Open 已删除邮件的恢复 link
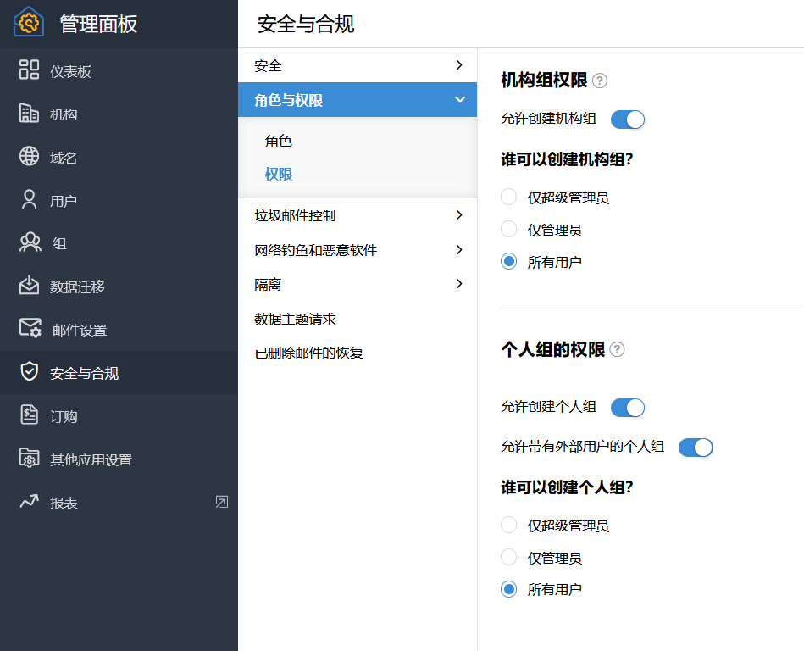Viewport: 804px width, 651px height. [x=309, y=353]
